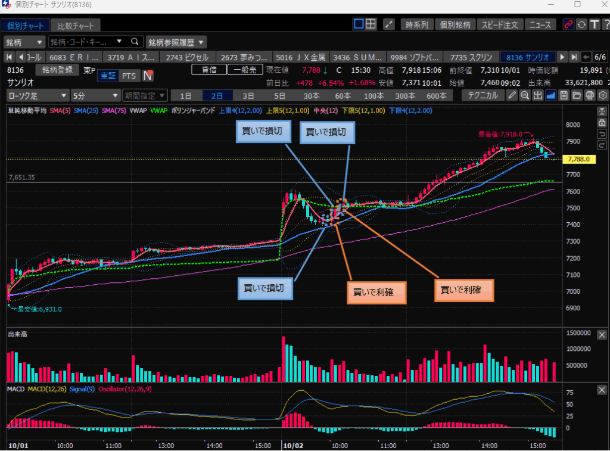Open the ローソク足 chart type dropdown
This screenshot has height=451, width=610.
[38, 95]
